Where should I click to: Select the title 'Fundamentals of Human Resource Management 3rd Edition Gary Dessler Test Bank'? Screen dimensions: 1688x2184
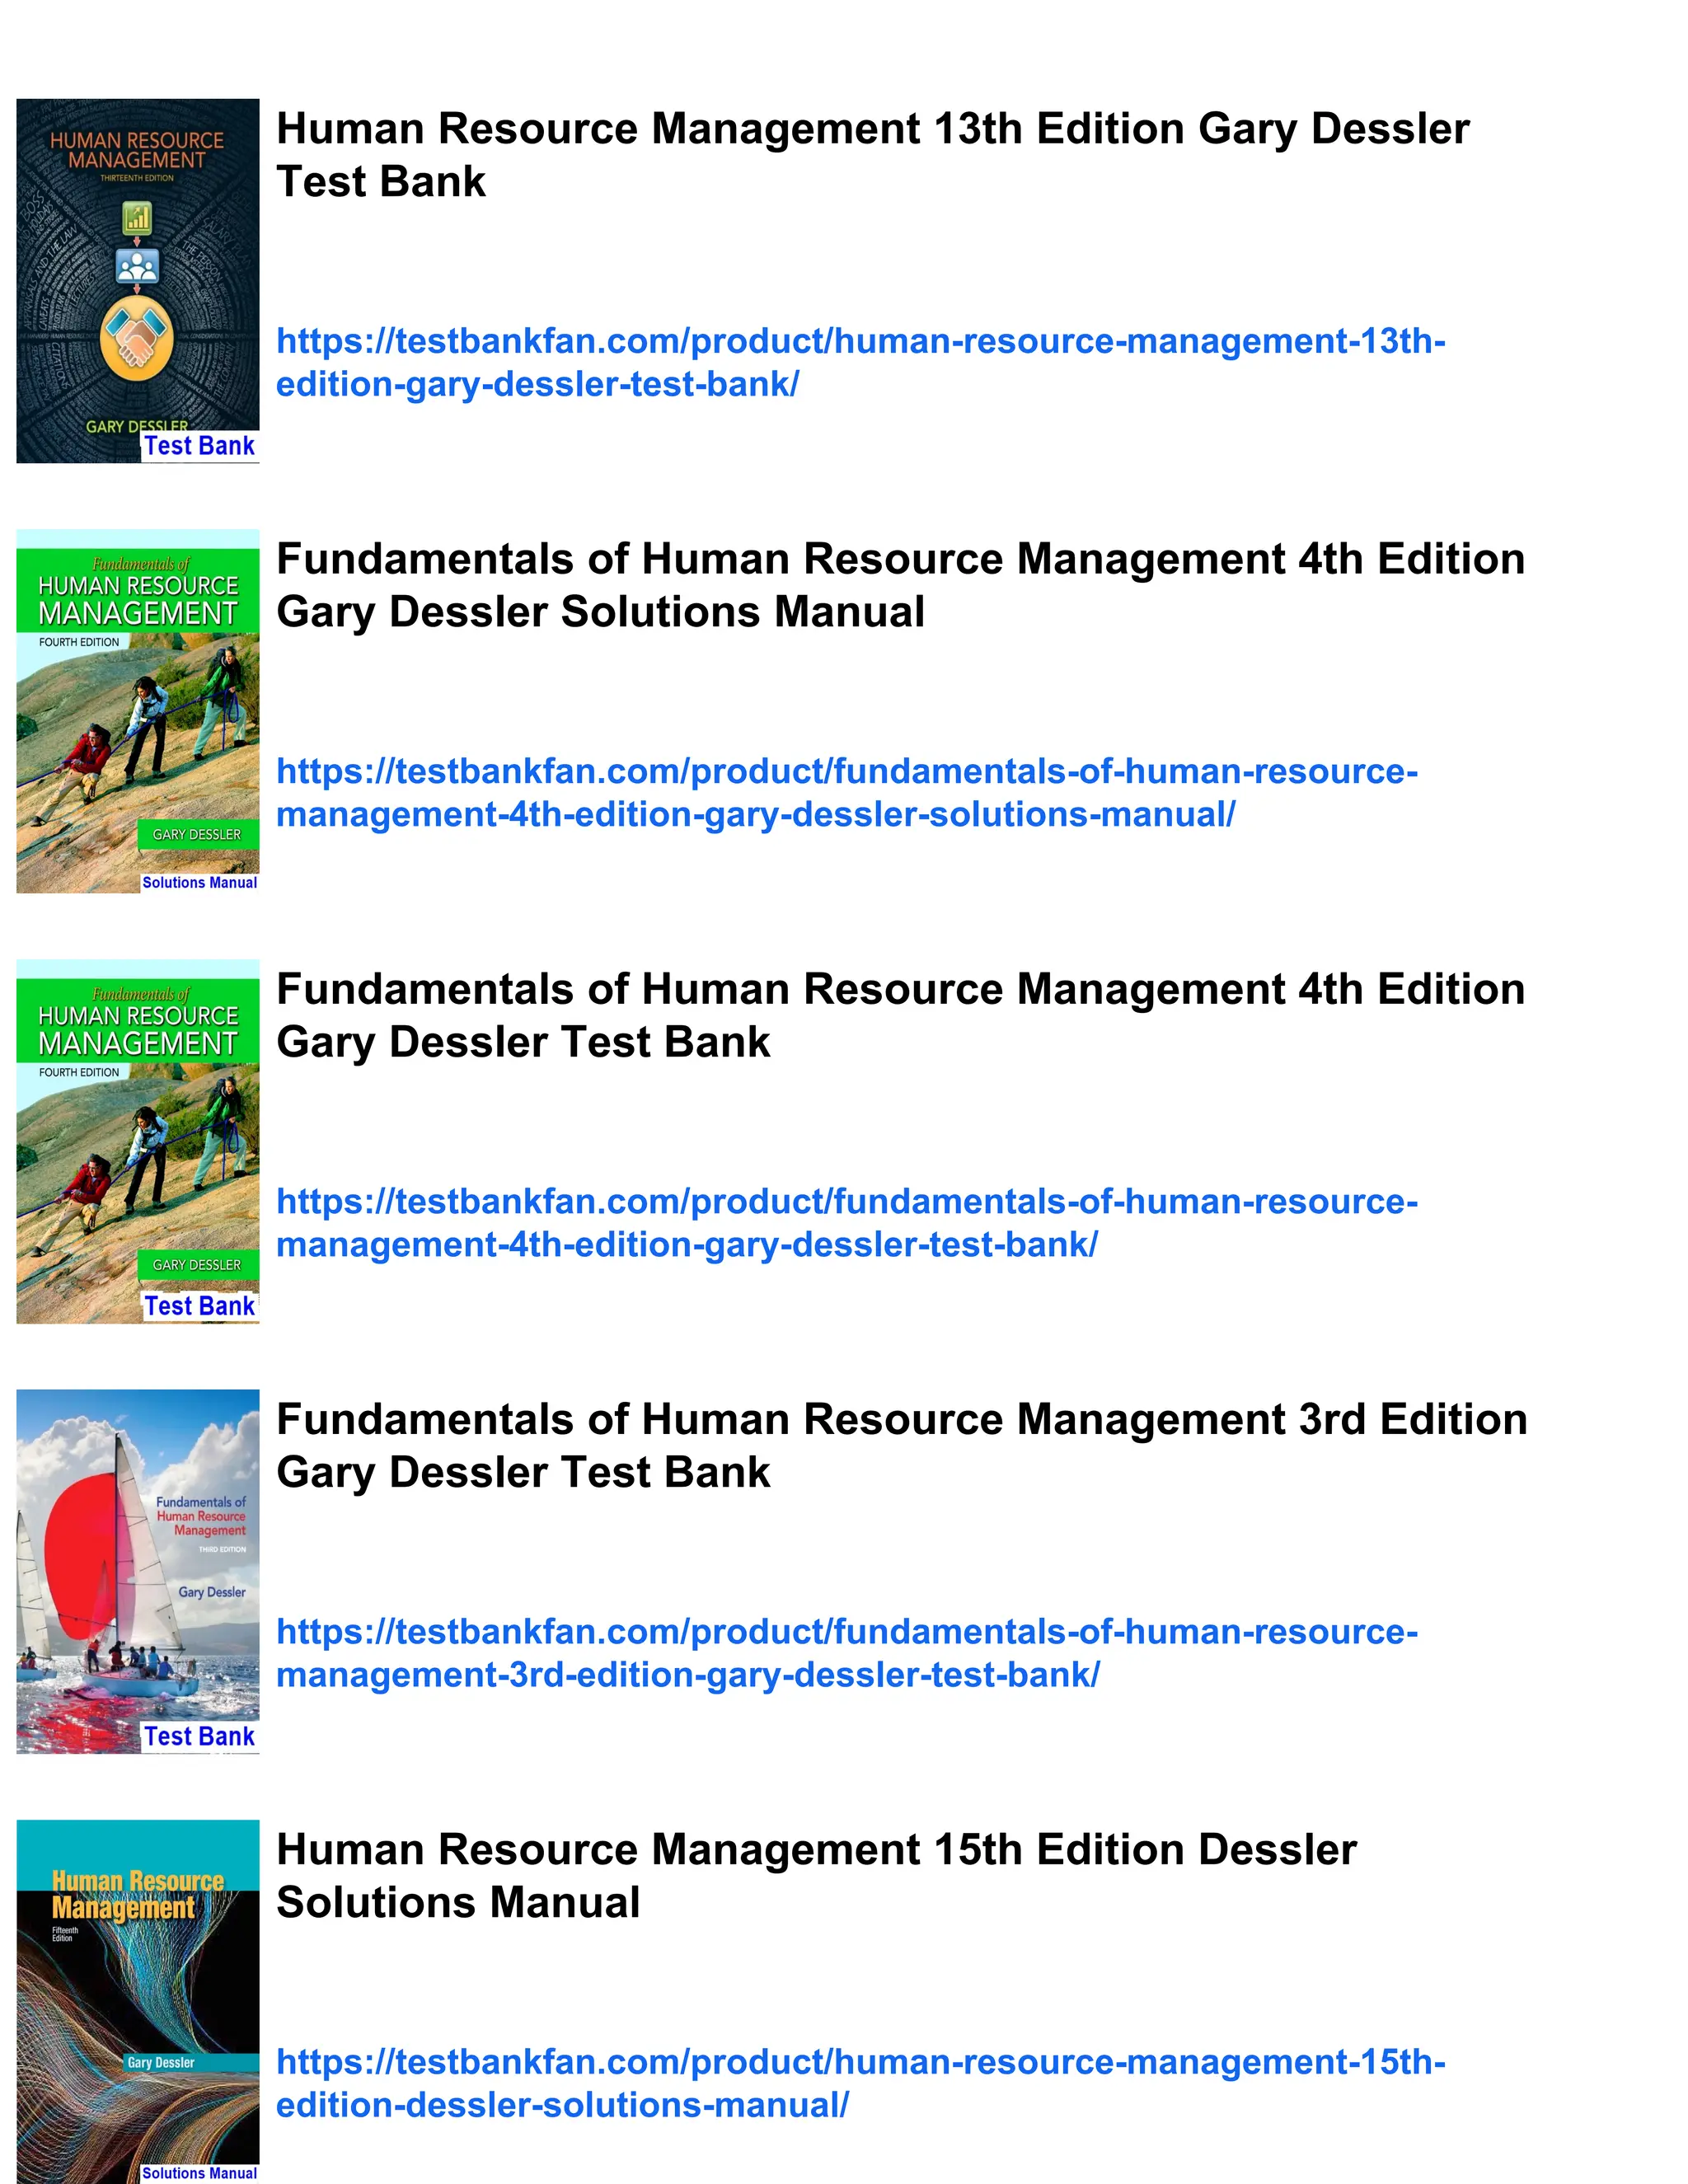(x=901, y=1445)
